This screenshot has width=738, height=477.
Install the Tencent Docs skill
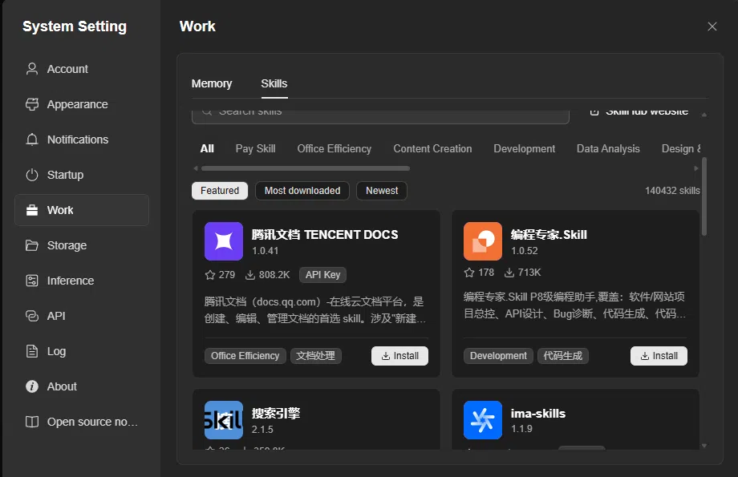(399, 356)
